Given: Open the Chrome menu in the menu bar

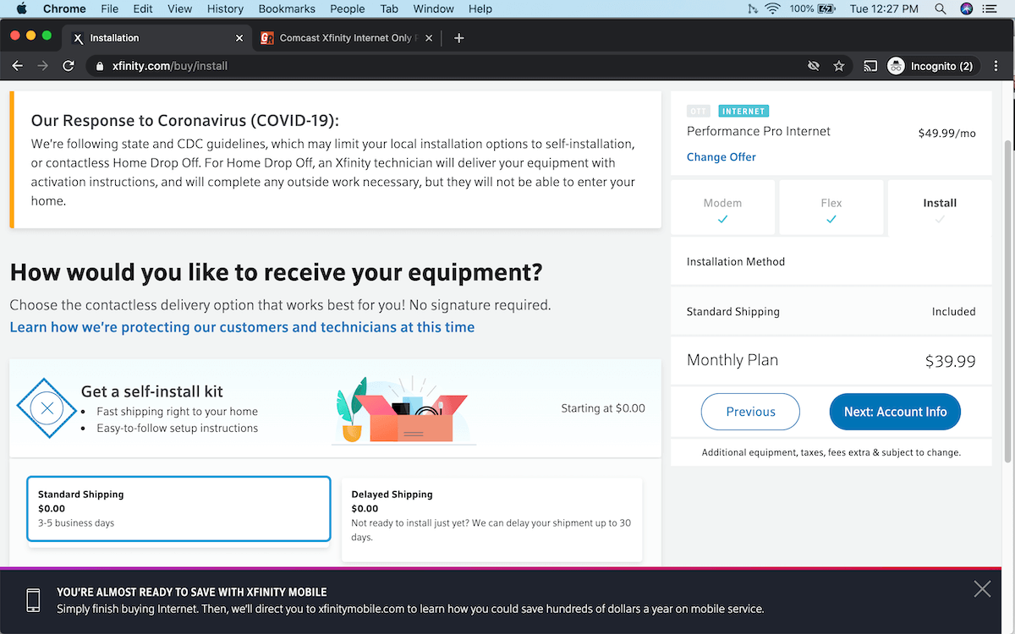Looking at the screenshot, I should [x=64, y=8].
